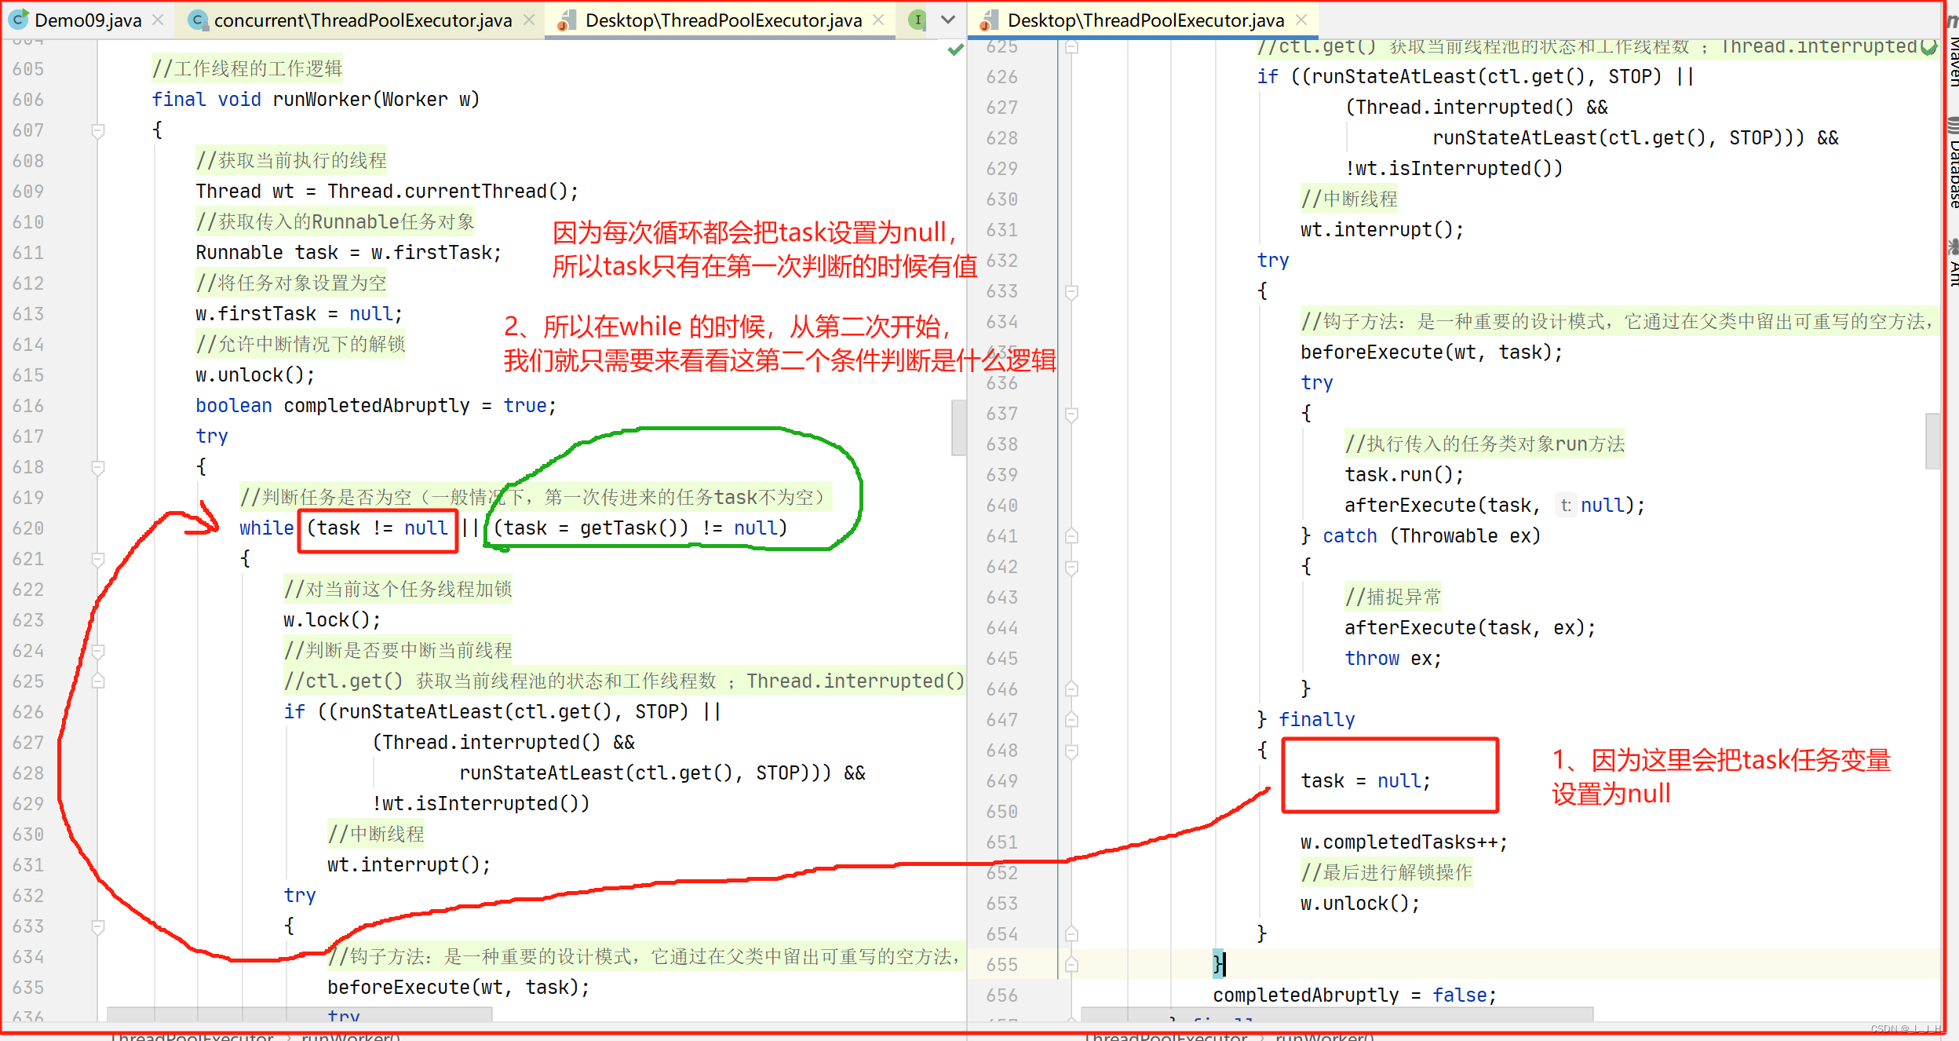The height and width of the screenshot is (1041, 1959).
Task: Open the Ant tool window
Action: [1953, 264]
